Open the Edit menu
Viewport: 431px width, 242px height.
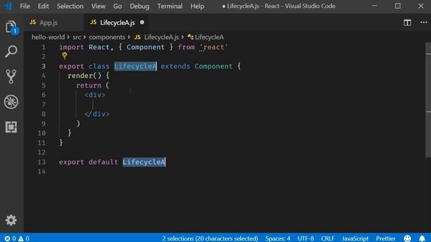[43, 6]
